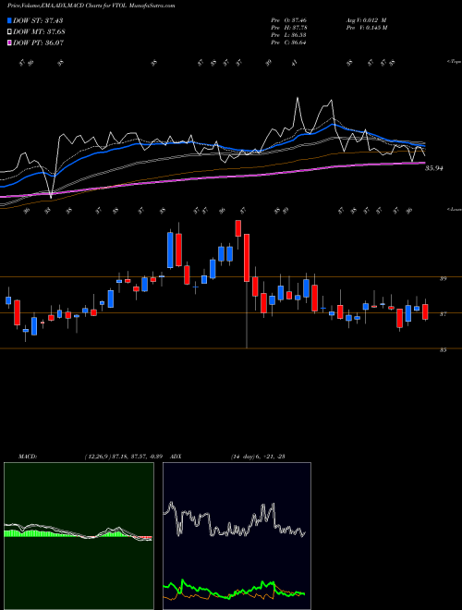Click the highest spike of the white price line
The image size is (462, 610).
298,99
